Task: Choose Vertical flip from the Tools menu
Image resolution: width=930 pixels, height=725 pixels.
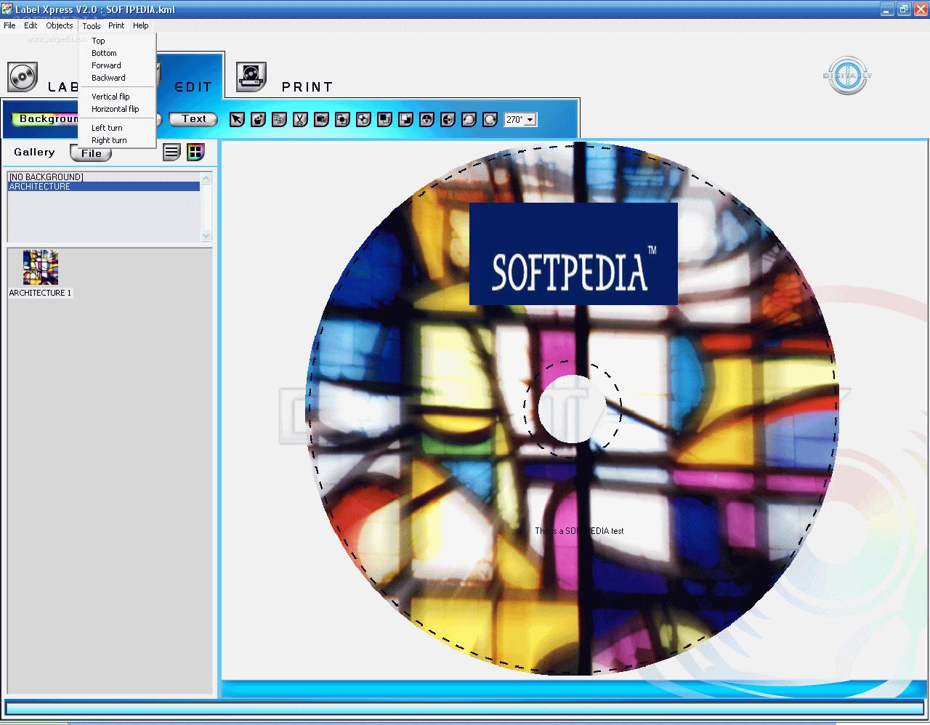Action: coord(110,96)
